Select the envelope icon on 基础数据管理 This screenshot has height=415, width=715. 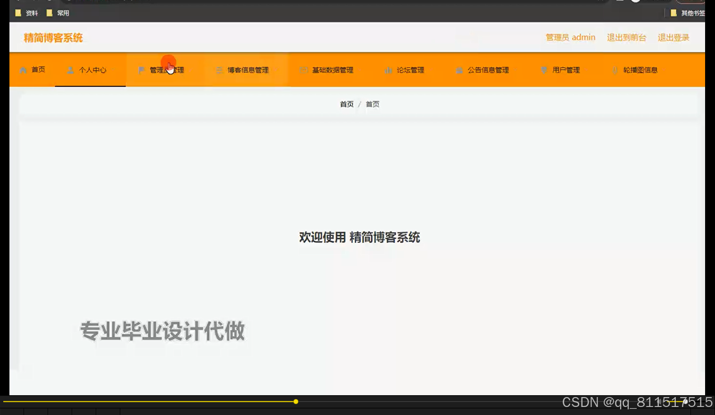pyautogui.click(x=303, y=70)
